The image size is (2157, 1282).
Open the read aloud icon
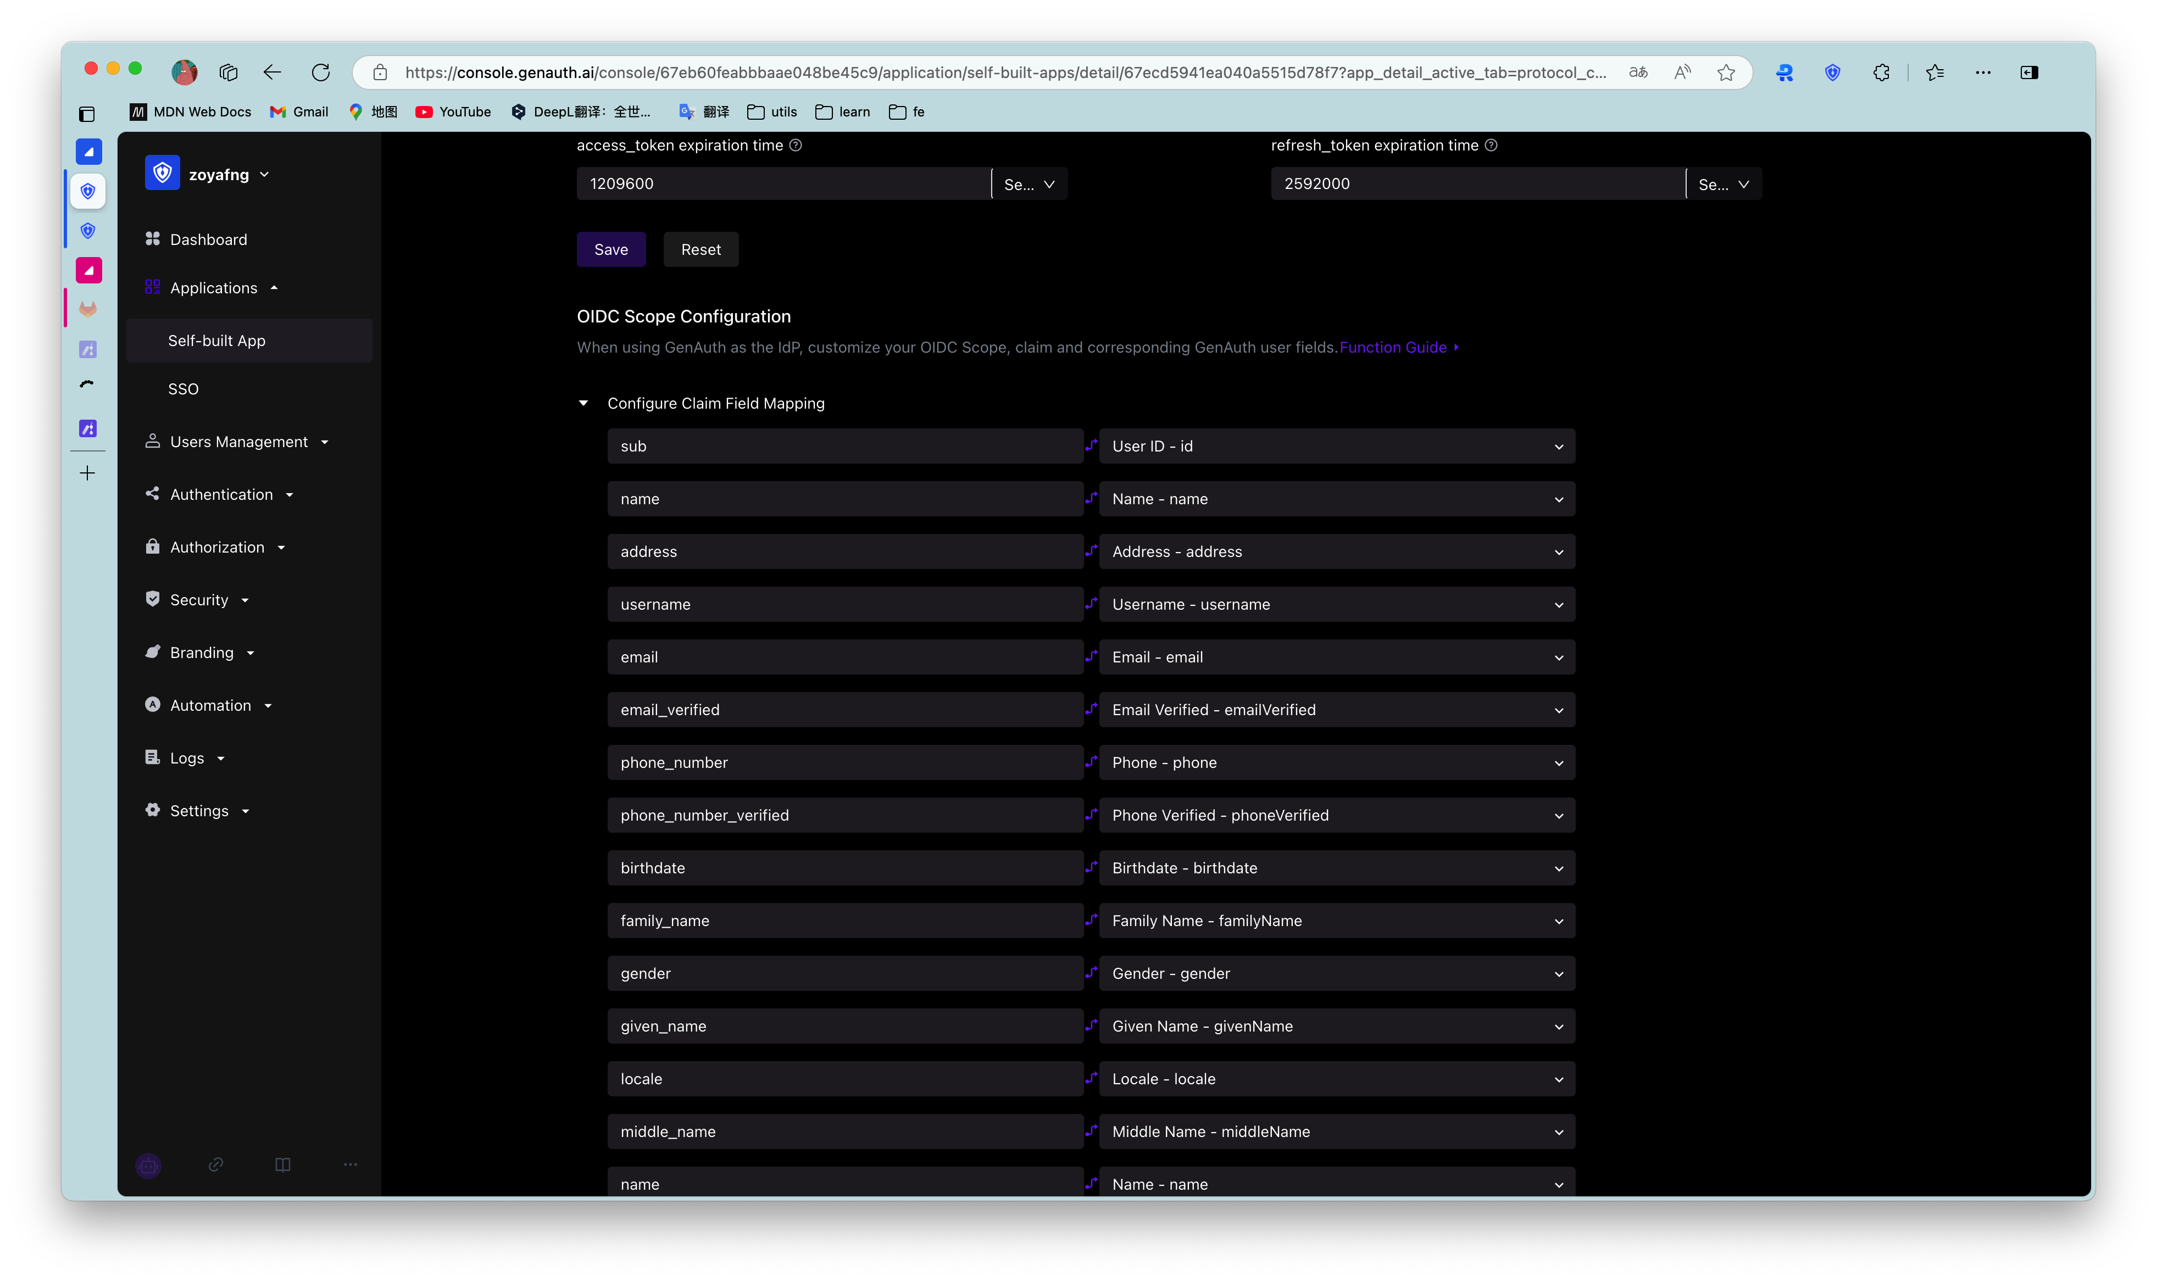[x=1682, y=73]
